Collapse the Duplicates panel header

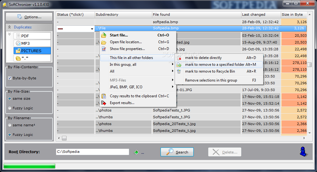coord(10,27)
